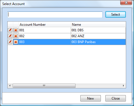Delete account 003 with red X icon

coord(16,42)
